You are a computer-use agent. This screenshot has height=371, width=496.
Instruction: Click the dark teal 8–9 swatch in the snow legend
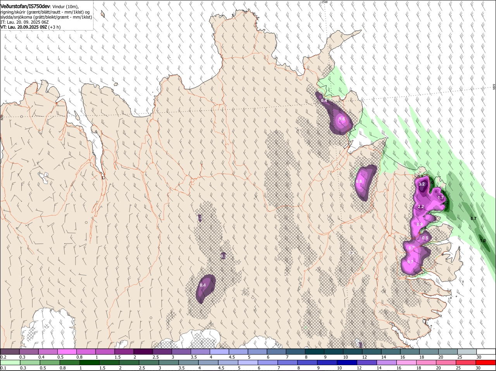pos(315,351)
